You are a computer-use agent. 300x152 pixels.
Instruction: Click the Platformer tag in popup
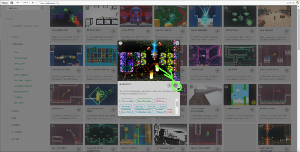click(x=160, y=101)
